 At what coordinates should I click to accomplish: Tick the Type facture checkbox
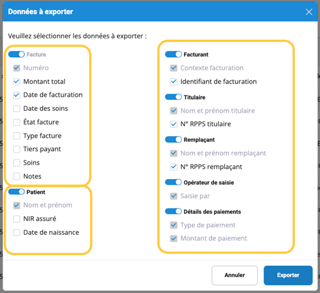[17, 136]
